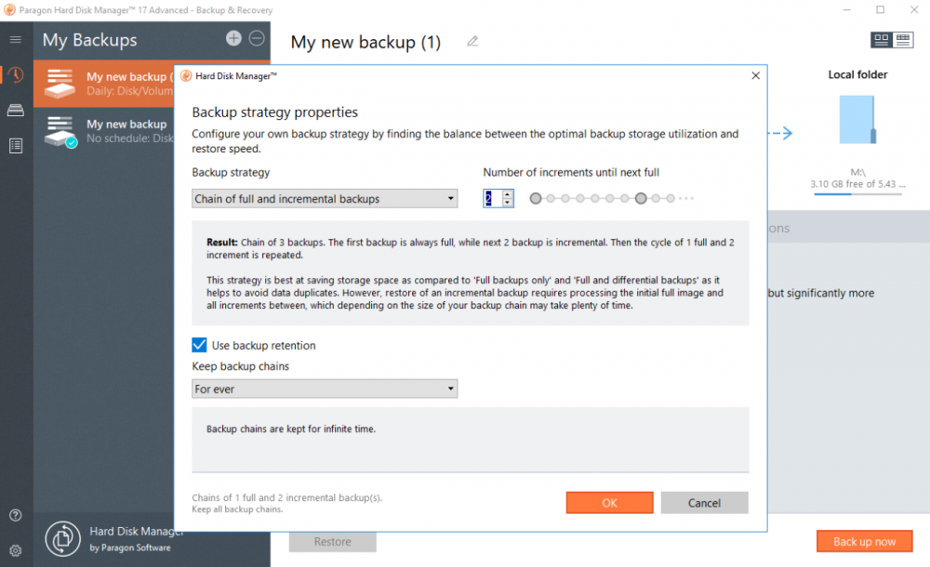
Task: Select the backups clock icon in sidebar
Action: click(15, 75)
